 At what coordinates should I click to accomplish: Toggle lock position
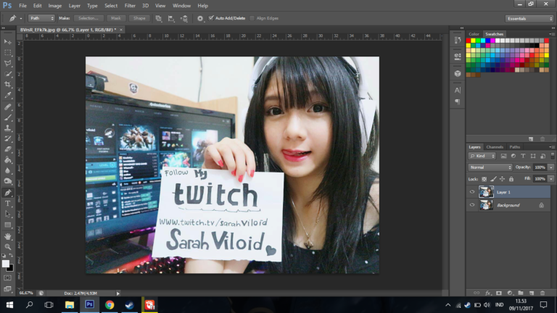click(502, 179)
